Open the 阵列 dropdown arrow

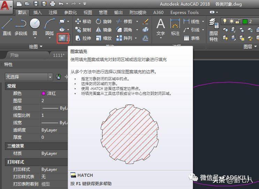coord(136,38)
